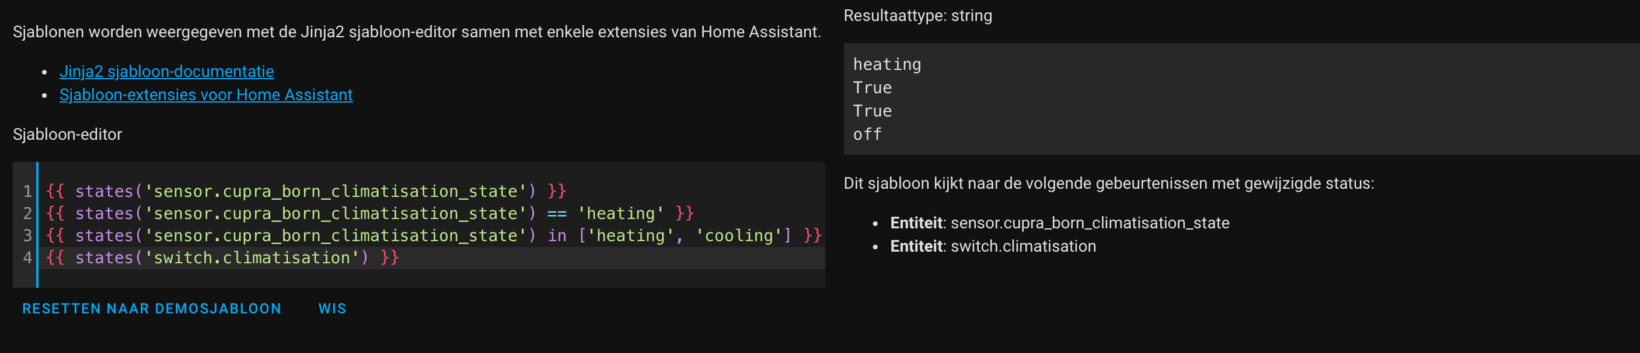Click the line number 4 gutter
The width and height of the screenshot is (1640, 353).
pyautogui.click(x=27, y=258)
